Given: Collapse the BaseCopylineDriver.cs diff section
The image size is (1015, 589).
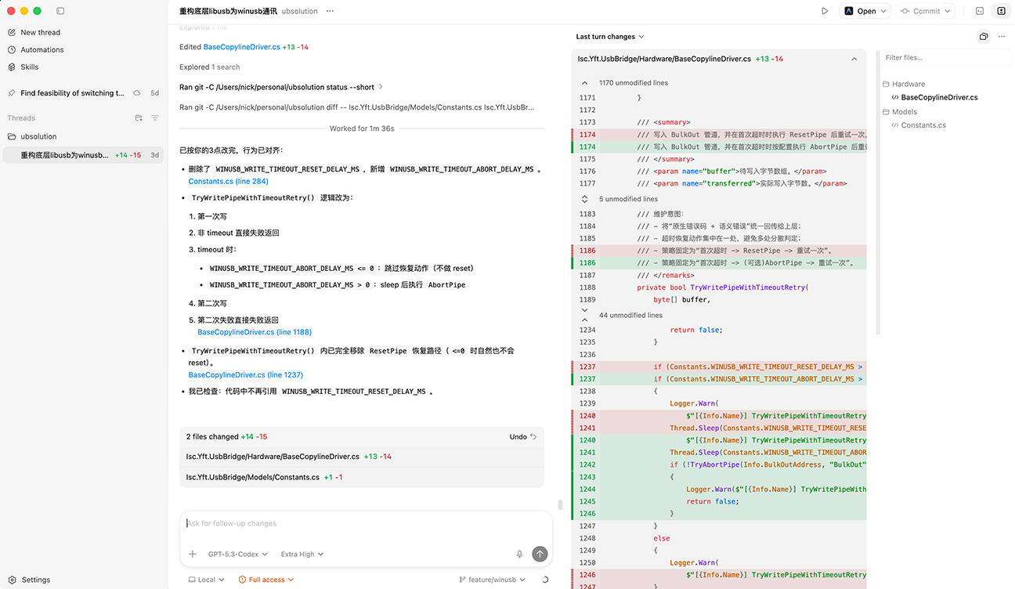Looking at the screenshot, I should click(x=854, y=59).
